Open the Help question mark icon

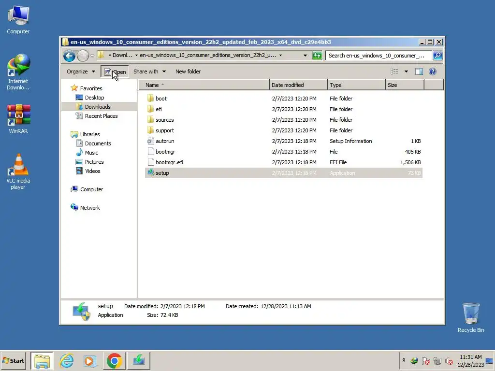coord(433,71)
